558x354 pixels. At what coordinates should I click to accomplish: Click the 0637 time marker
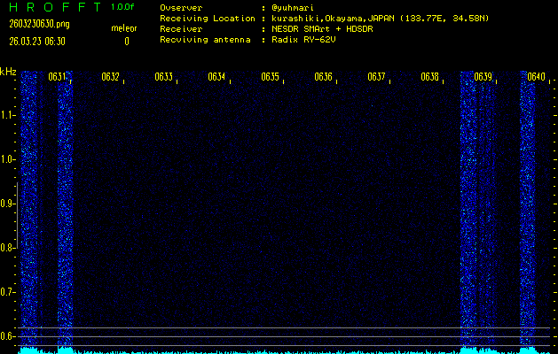[376, 77]
